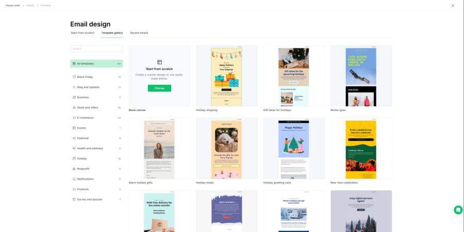Click the template Search field

pyautogui.click(x=96, y=48)
